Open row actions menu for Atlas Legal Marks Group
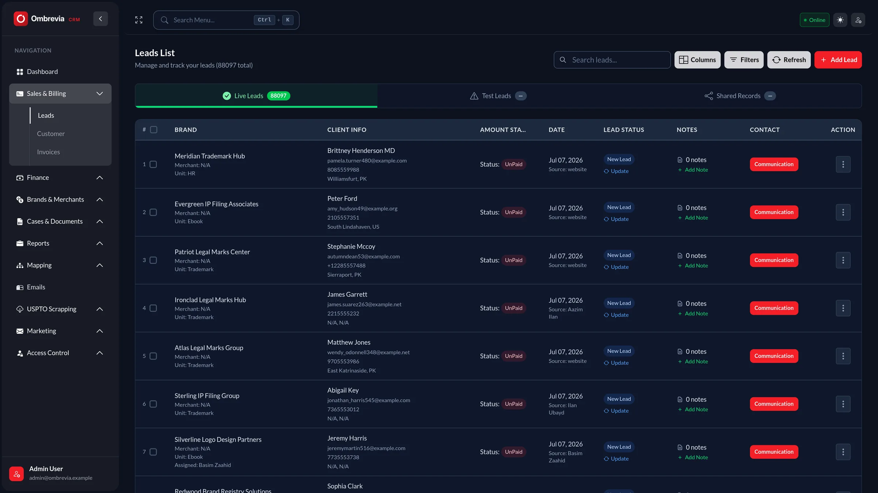 tap(843, 356)
